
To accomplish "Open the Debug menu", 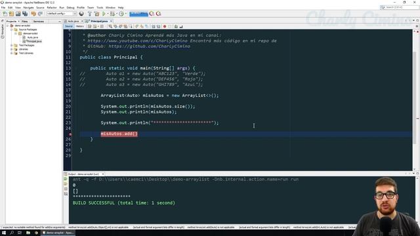I will 70,7.
